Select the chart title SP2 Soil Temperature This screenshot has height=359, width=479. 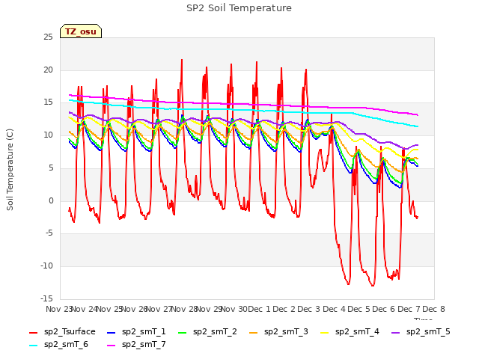[239, 8]
